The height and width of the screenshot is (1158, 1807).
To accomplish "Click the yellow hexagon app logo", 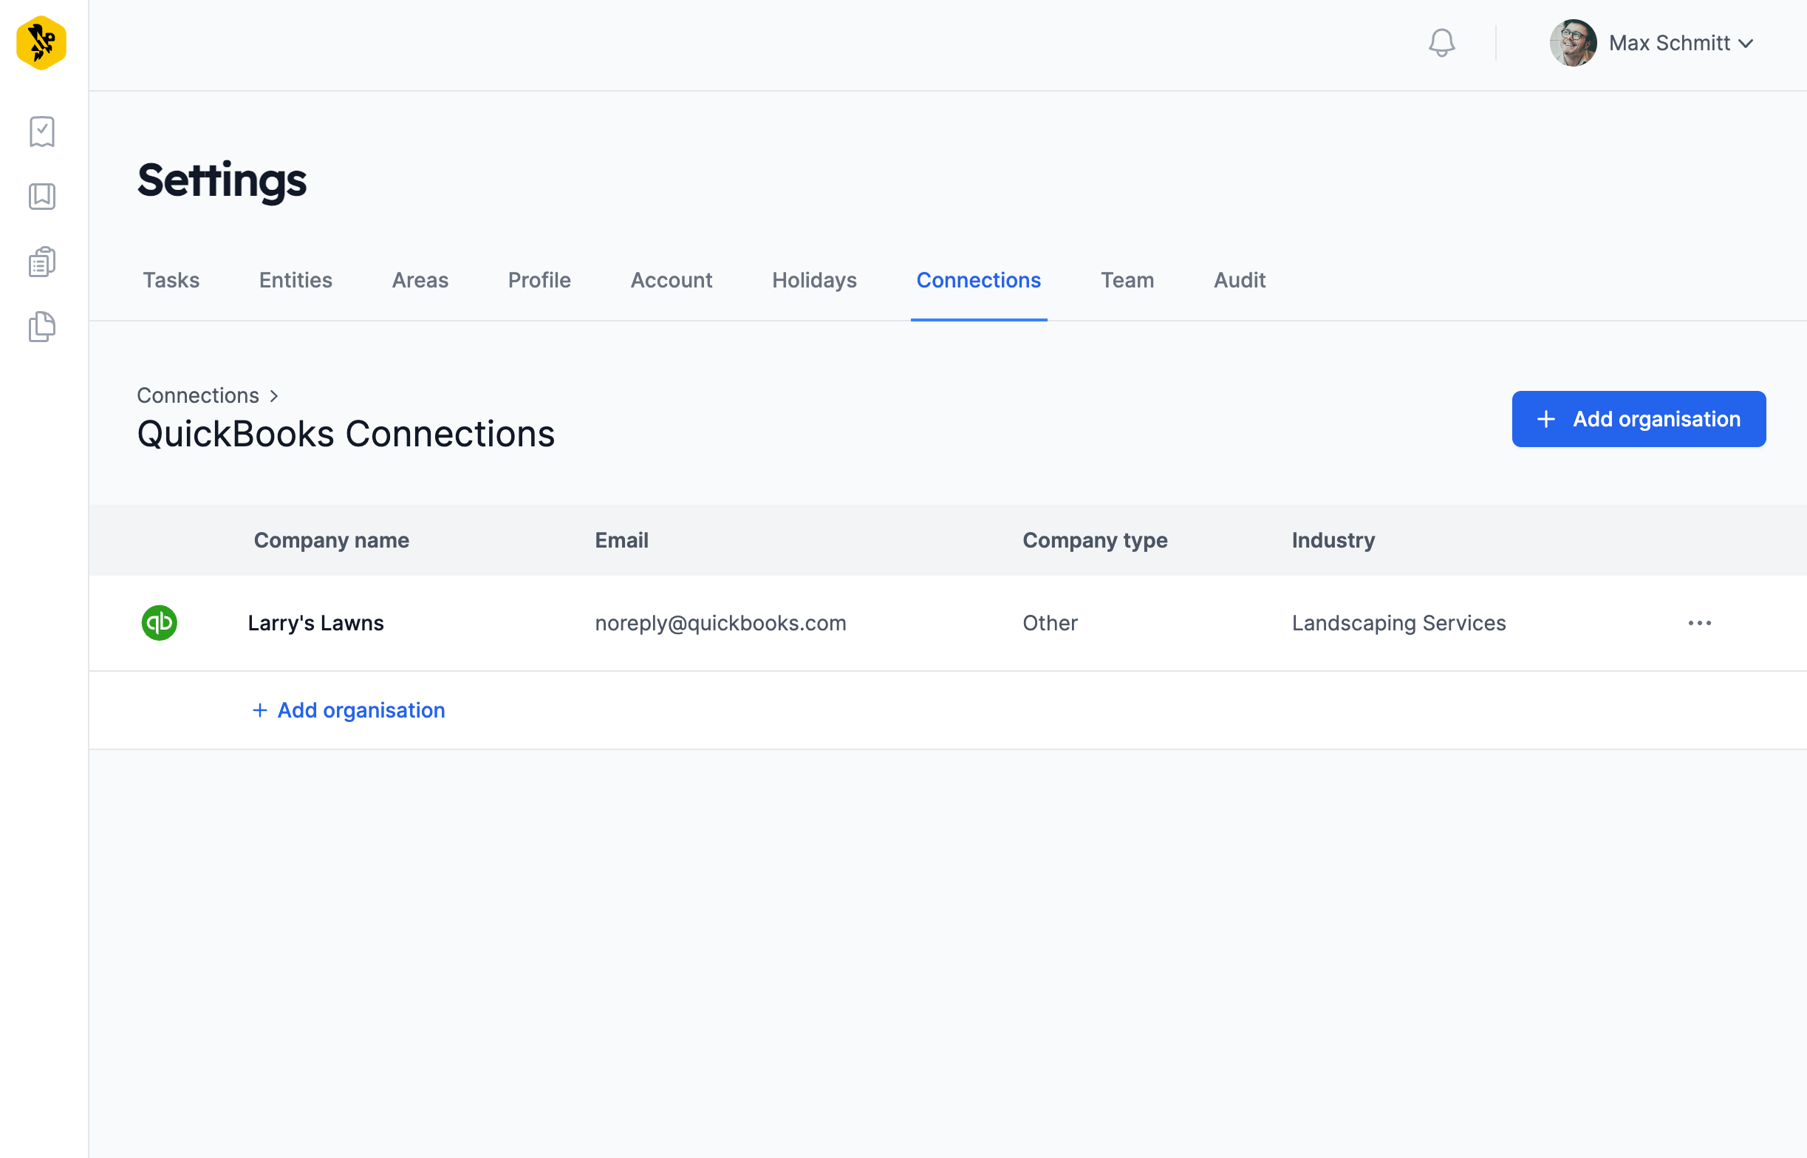I will [41, 43].
